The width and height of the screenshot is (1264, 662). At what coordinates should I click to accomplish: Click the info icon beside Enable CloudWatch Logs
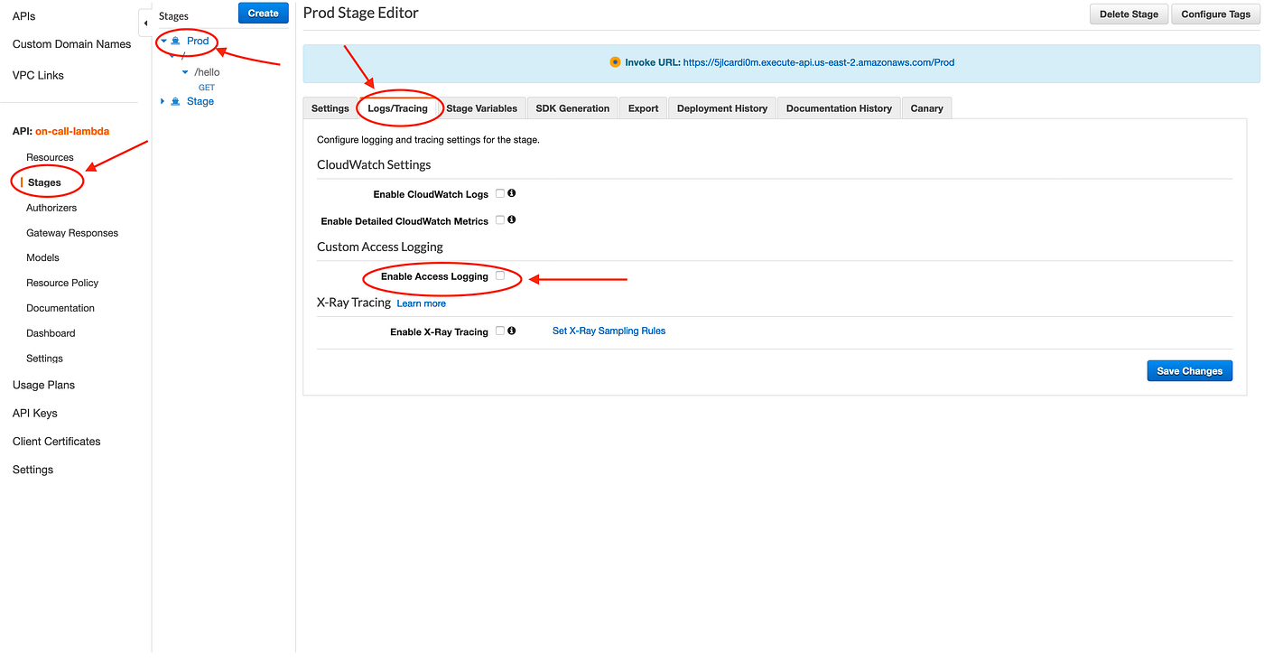(510, 192)
